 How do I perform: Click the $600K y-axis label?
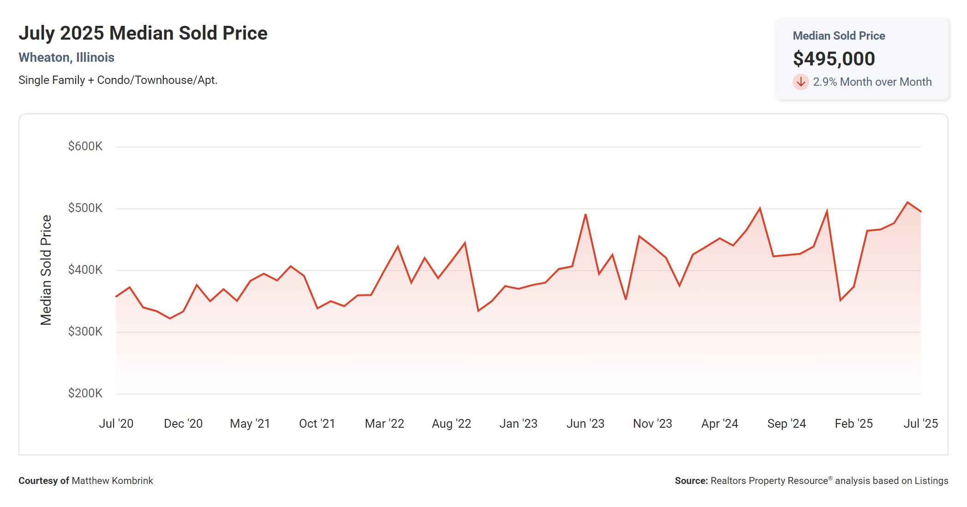[85, 146]
